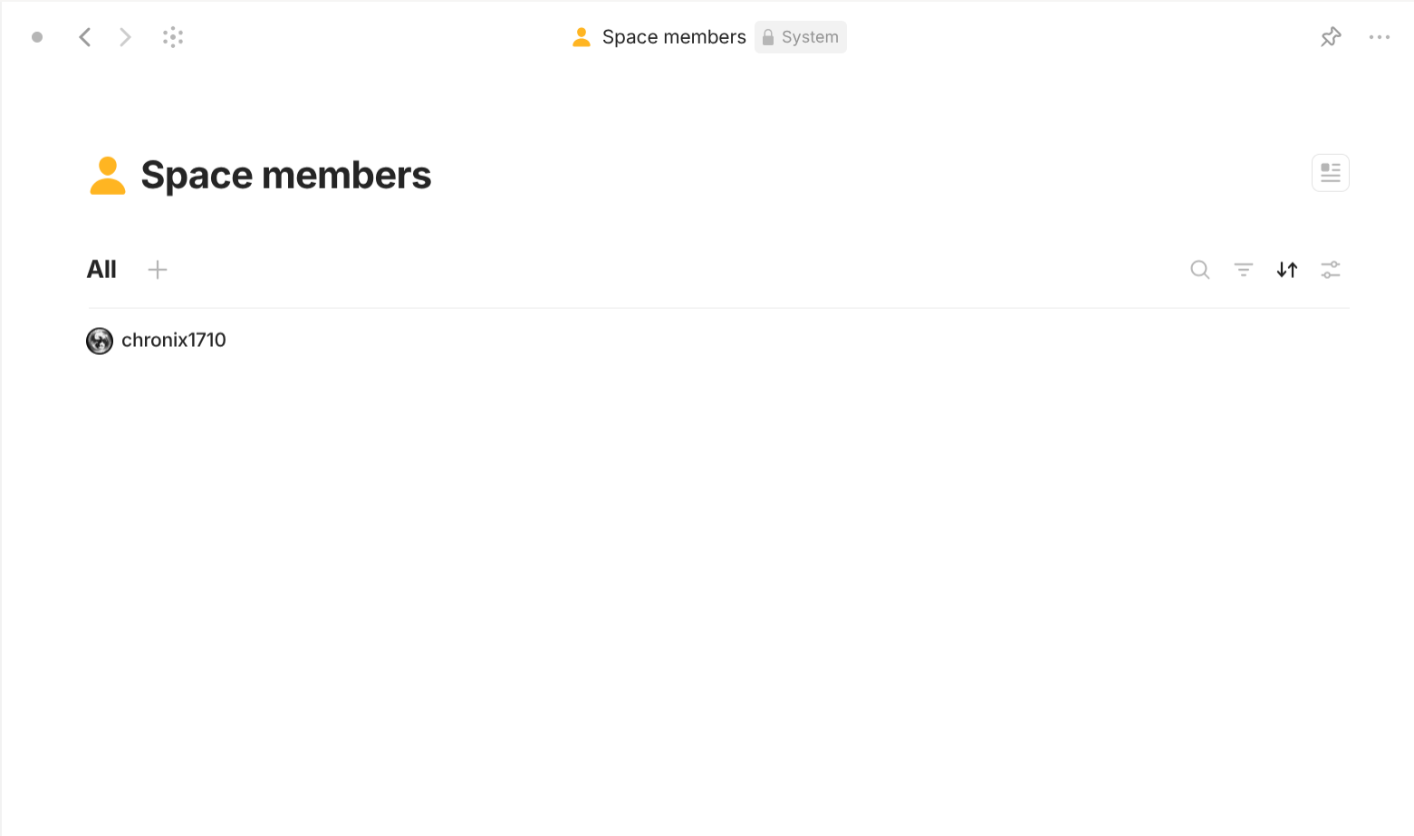This screenshot has height=836, width=1414.
Task: Open the chronix1710 member entry
Action: coord(174,341)
